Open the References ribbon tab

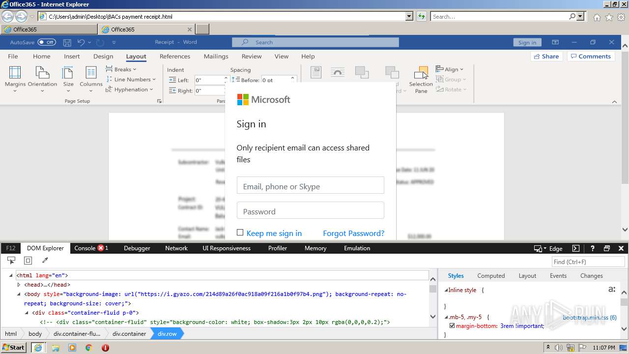(x=175, y=57)
